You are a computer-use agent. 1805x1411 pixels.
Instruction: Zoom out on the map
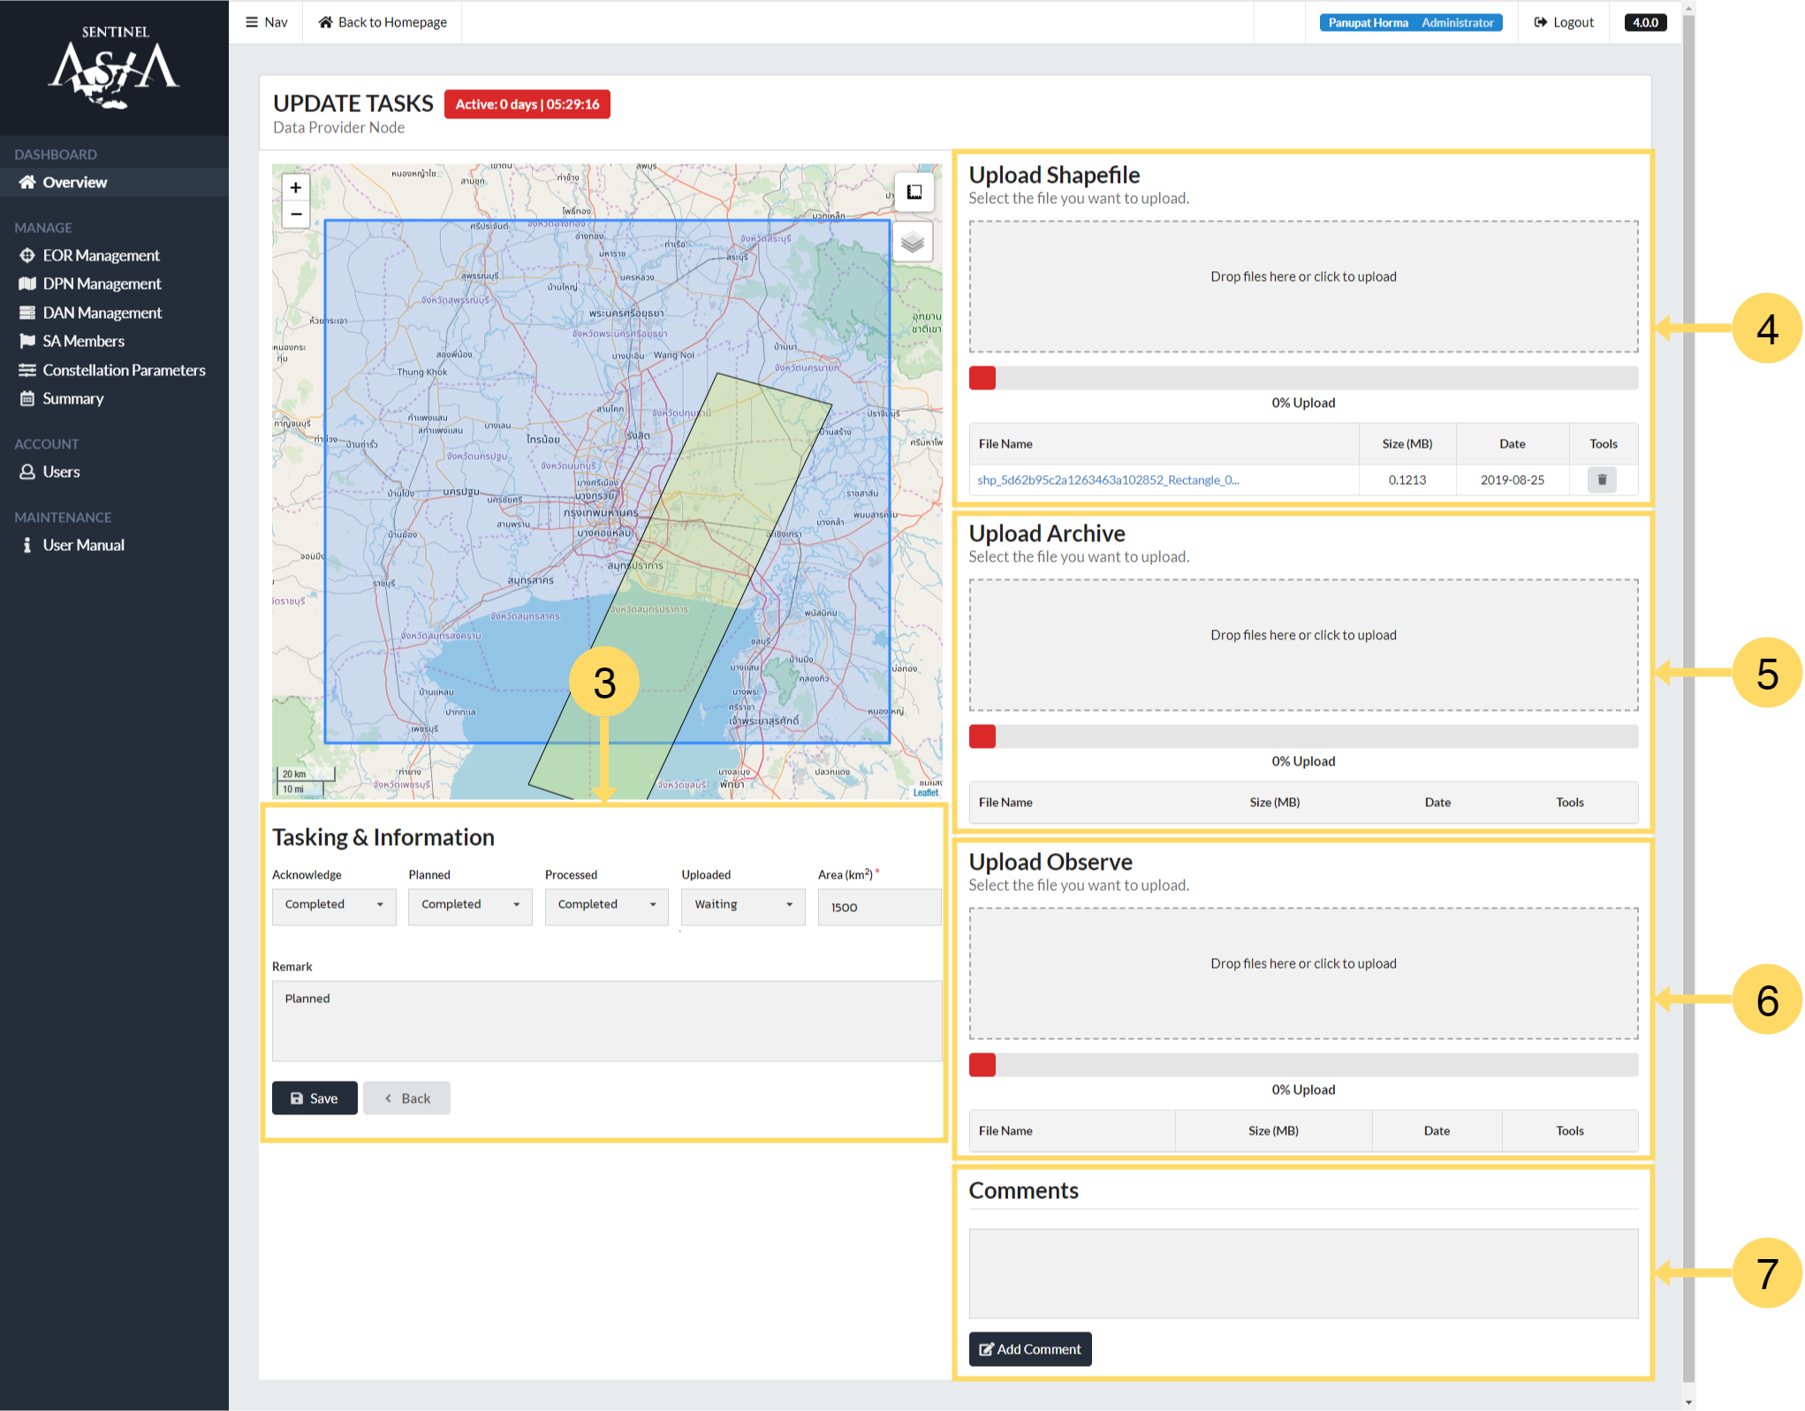[x=296, y=215]
